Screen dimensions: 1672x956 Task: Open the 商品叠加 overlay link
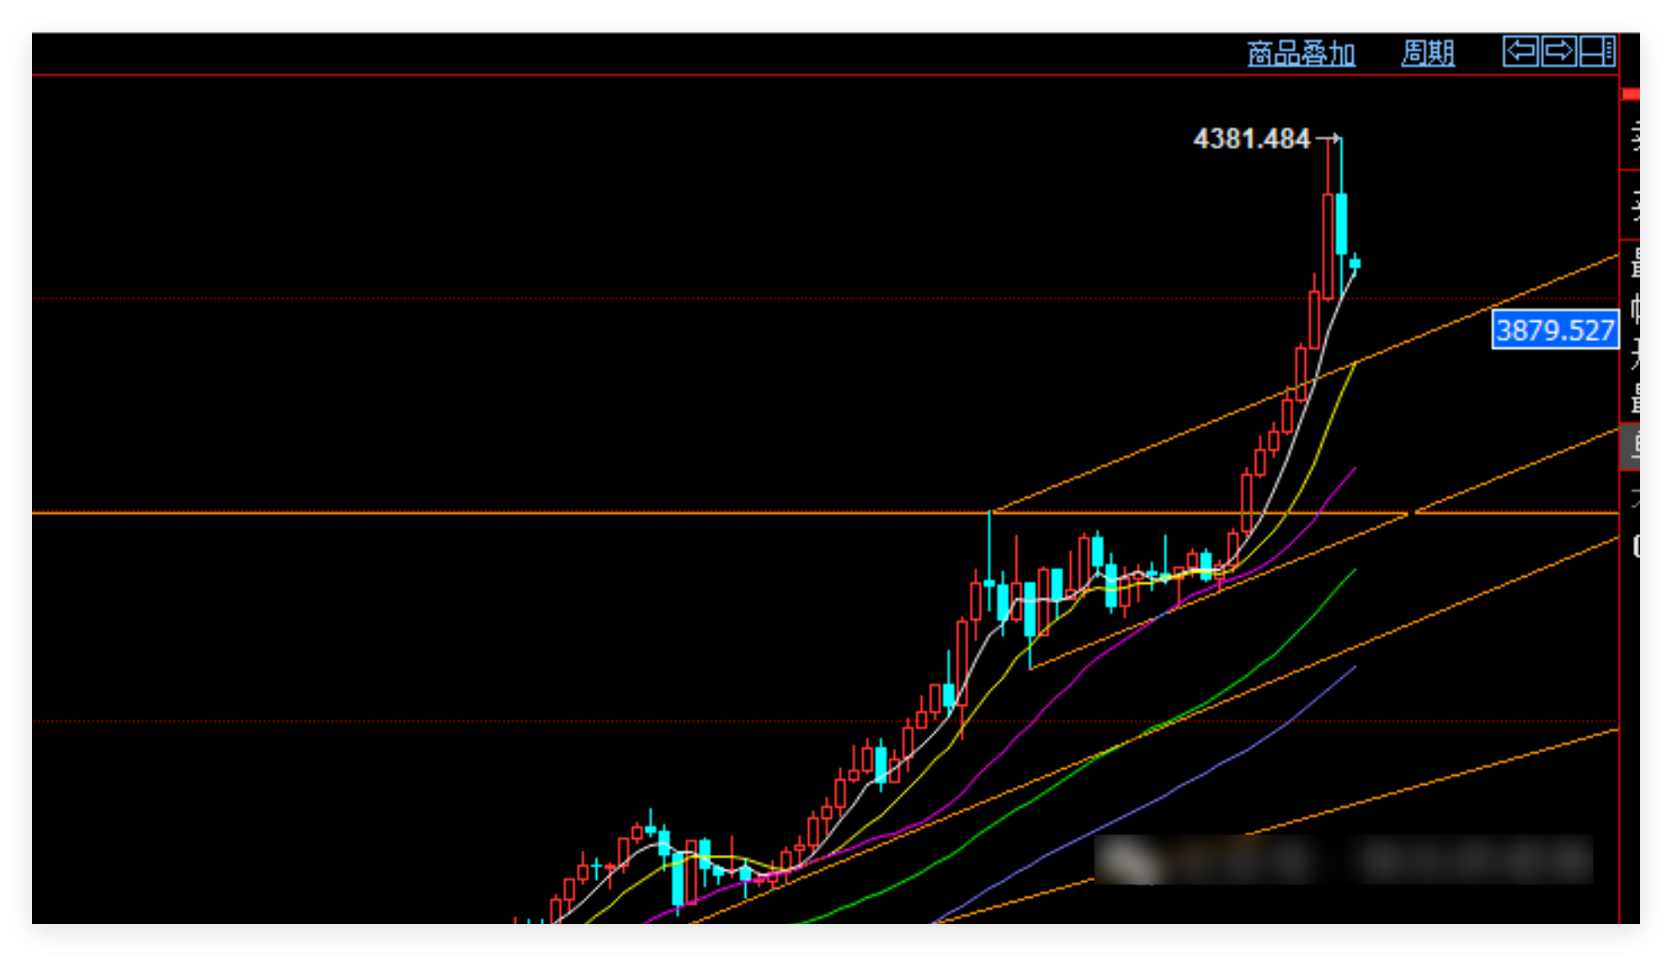pos(1301,53)
